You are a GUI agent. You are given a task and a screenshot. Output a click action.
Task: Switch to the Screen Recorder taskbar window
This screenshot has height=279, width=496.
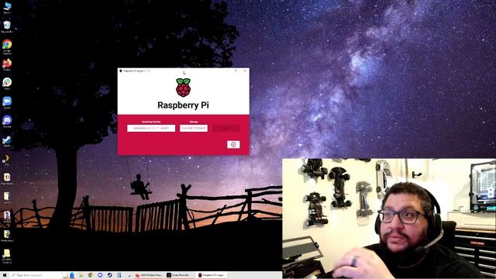[181, 275]
